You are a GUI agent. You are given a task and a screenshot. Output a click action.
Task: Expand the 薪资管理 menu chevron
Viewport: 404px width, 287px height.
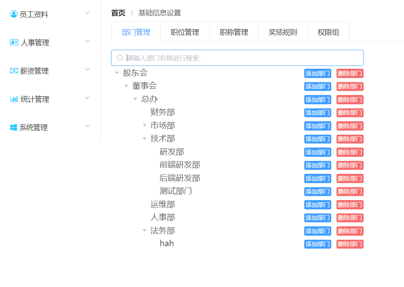(x=88, y=70)
